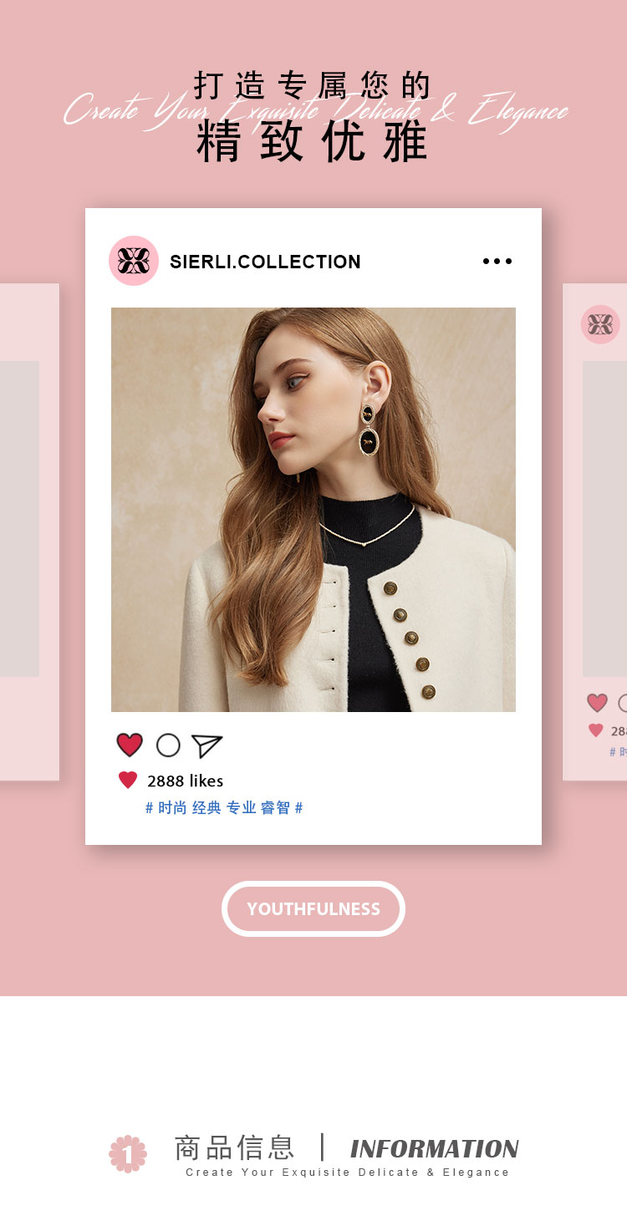Open the three-dot more options menu
Screen dimensions: 627x1221
[497, 262]
